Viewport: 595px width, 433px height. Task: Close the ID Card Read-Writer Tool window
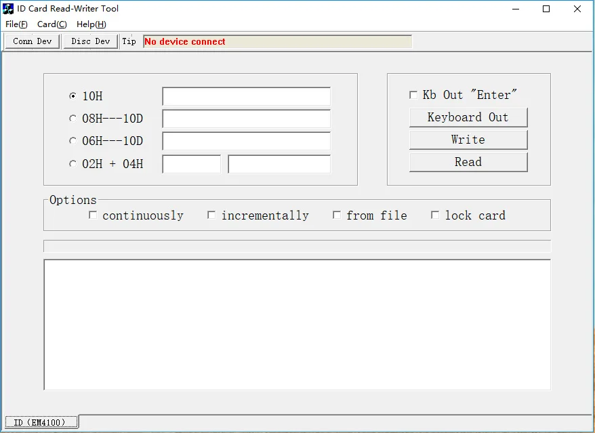click(577, 9)
